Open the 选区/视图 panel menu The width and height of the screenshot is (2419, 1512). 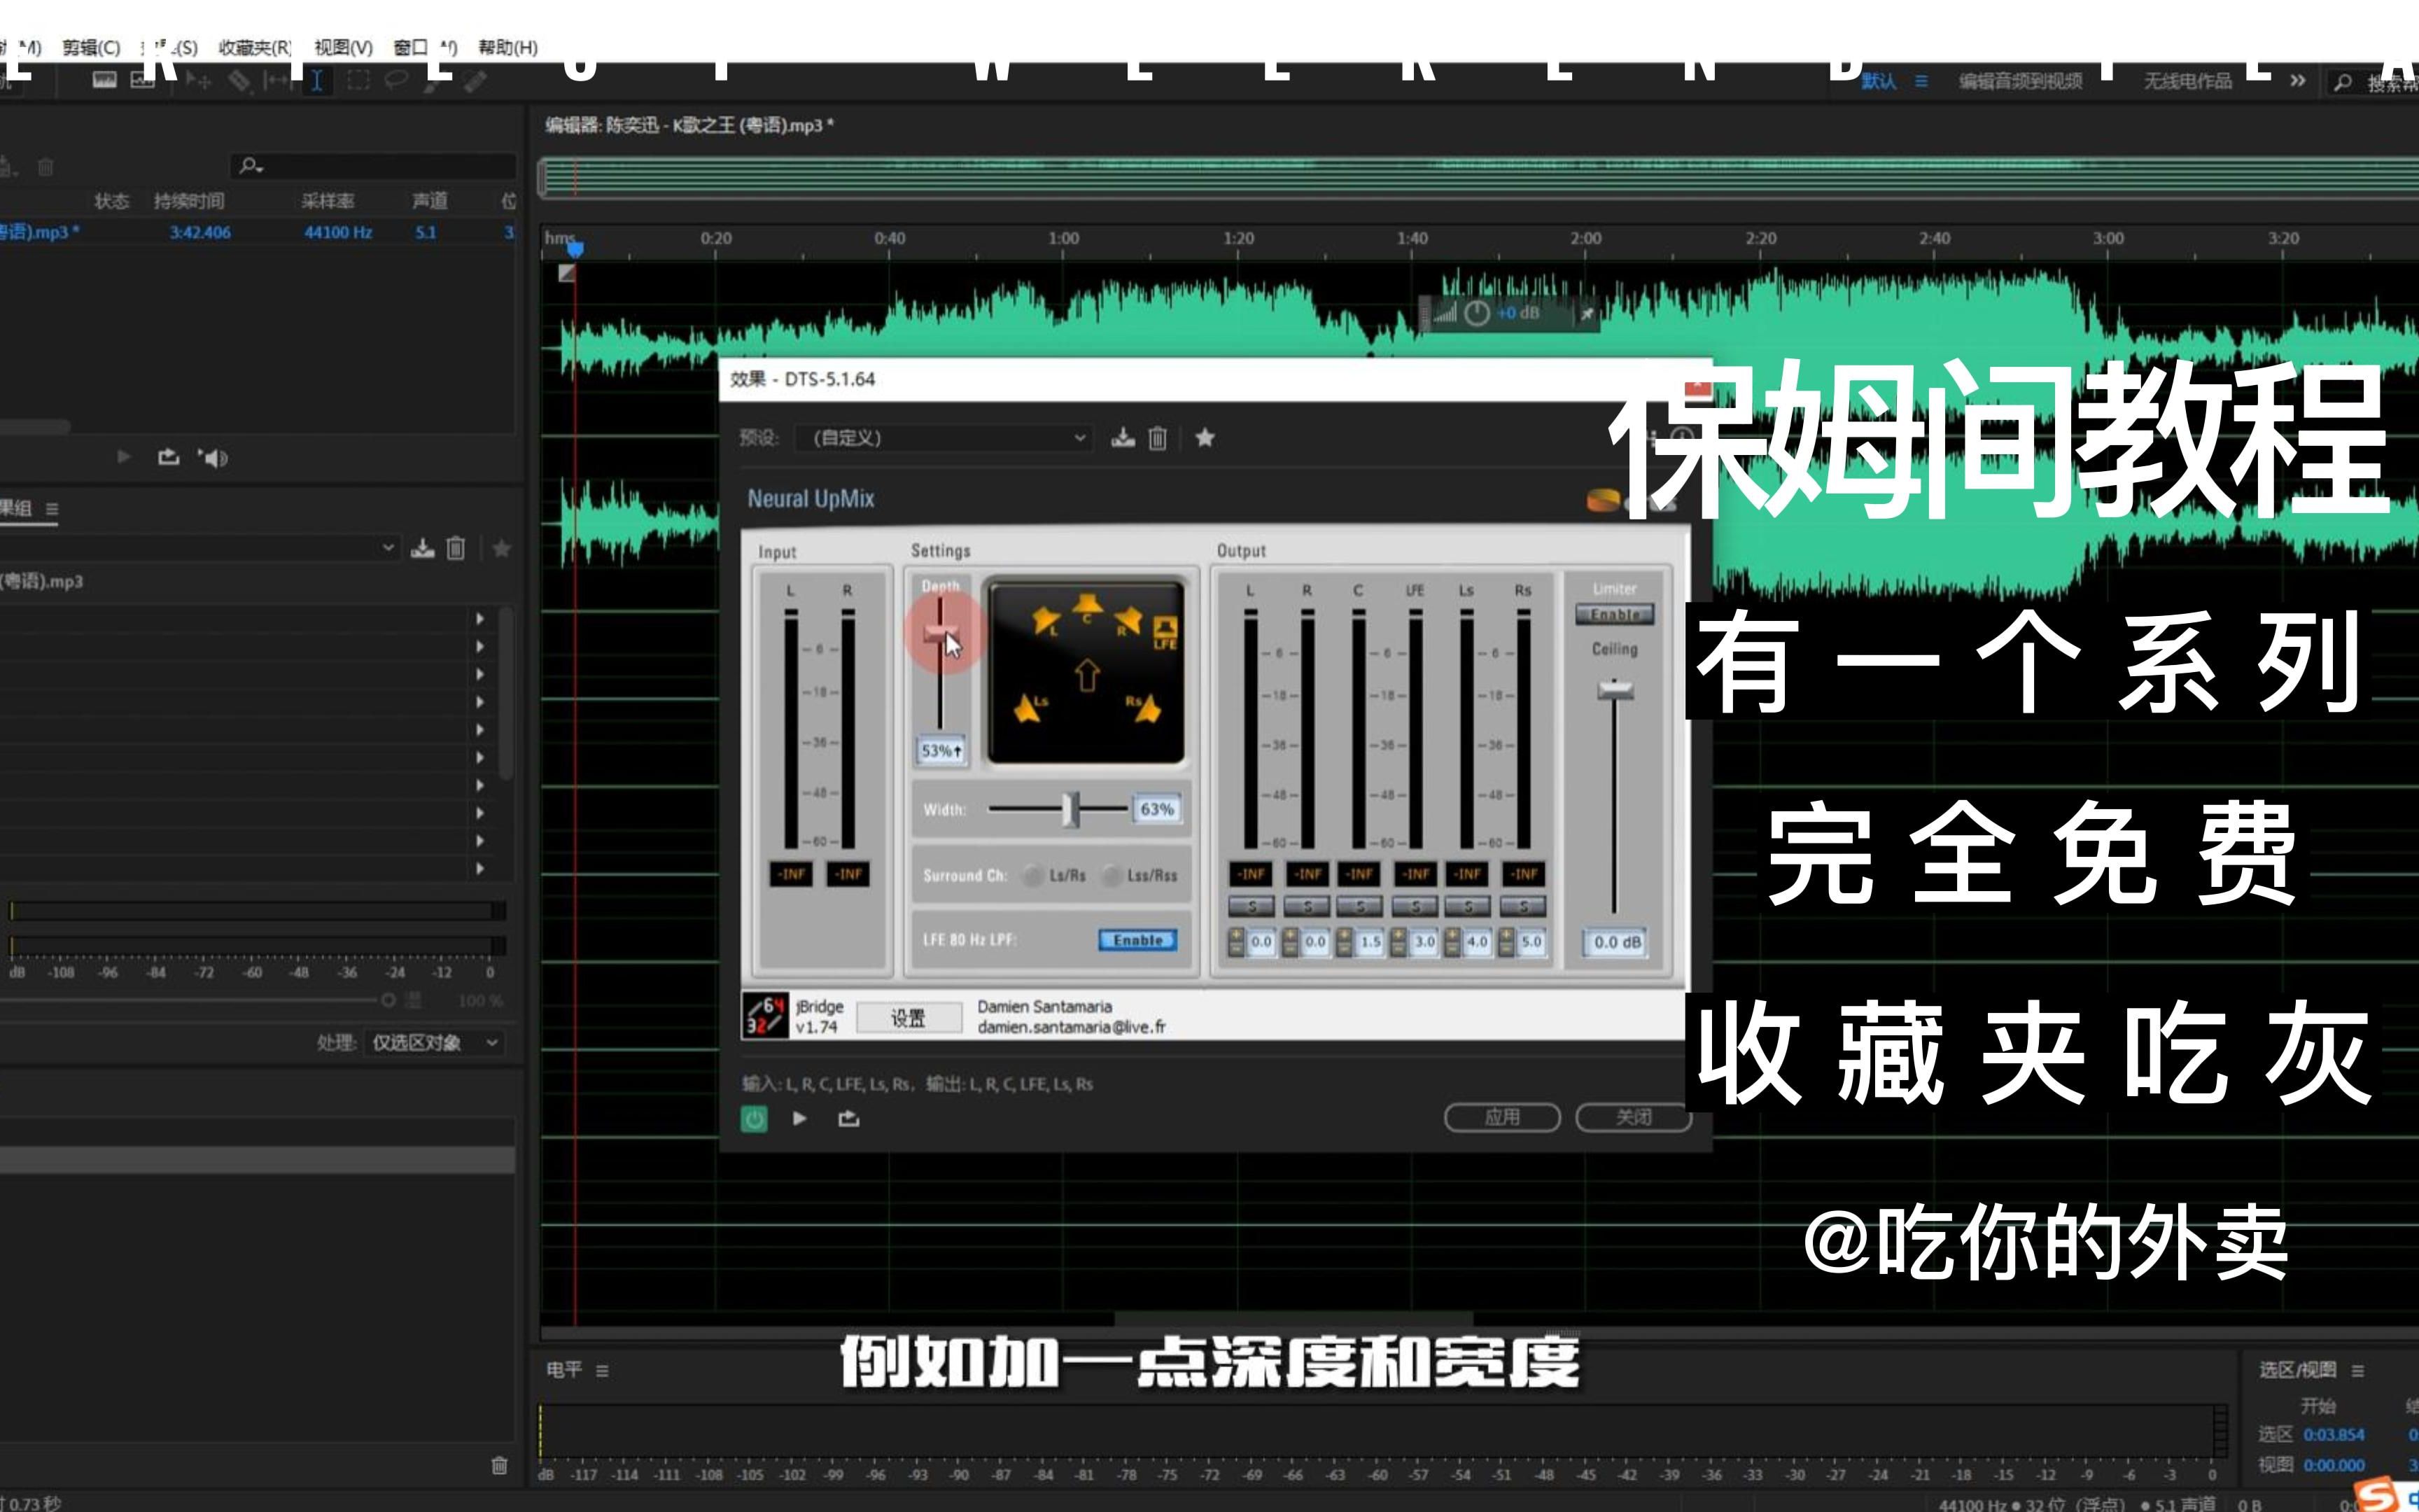[x=2358, y=1370]
